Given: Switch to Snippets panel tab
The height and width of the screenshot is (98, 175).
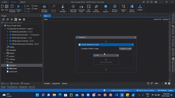Looking at the screenshot, I should click(x=25, y=84).
